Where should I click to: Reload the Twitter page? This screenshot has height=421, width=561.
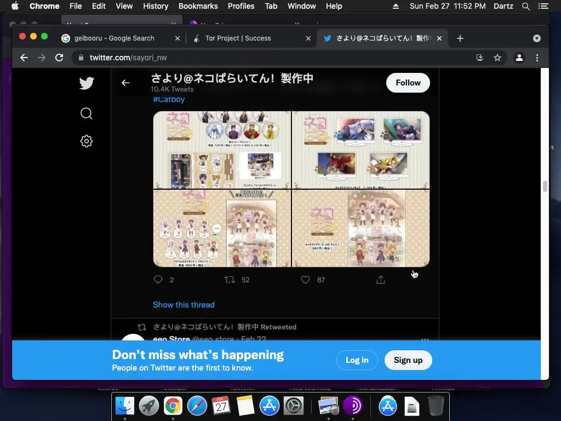[x=59, y=58]
